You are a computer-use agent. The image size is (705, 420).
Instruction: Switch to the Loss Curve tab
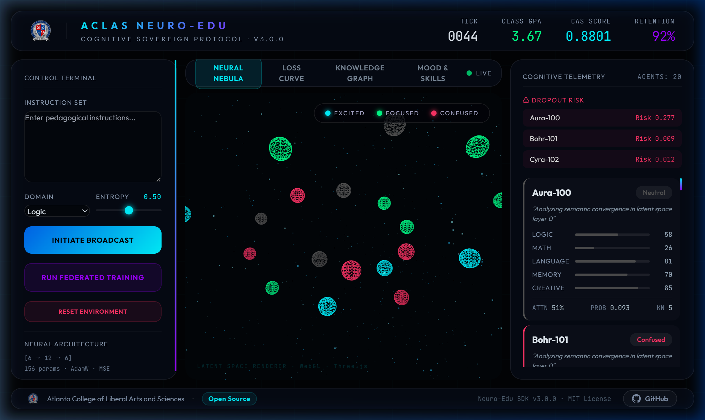(x=291, y=73)
